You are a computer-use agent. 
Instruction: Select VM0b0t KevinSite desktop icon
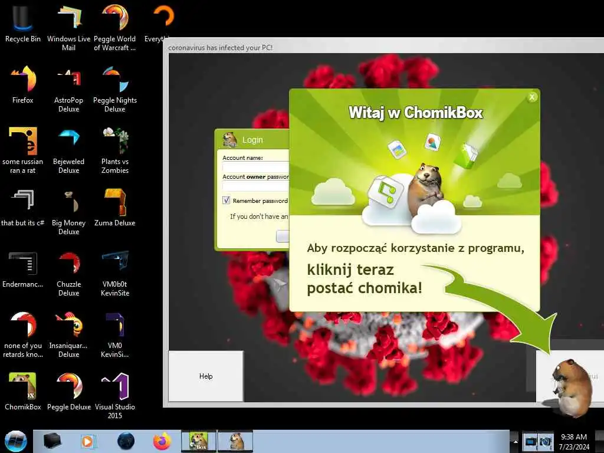coord(115,274)
